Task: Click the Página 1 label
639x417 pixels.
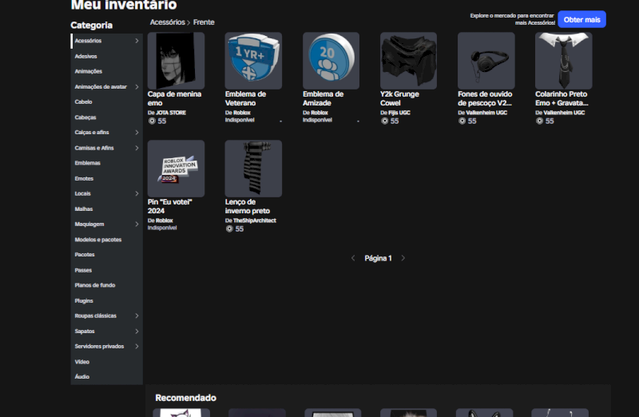Action: 378,258
